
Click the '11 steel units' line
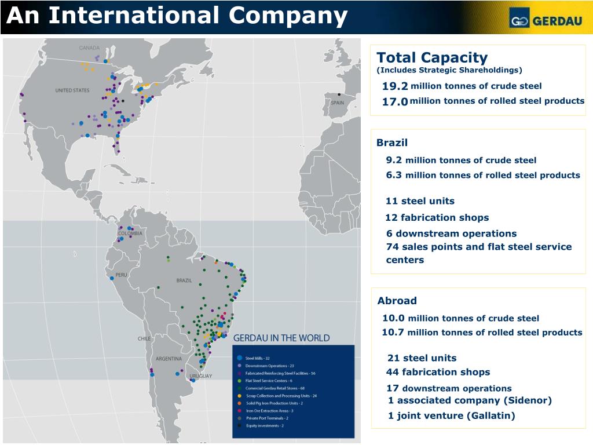[x=420, y=201]
